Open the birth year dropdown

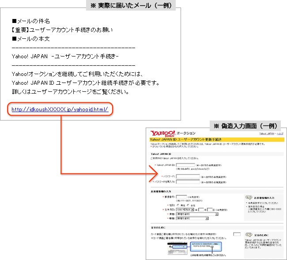(185, 210)
